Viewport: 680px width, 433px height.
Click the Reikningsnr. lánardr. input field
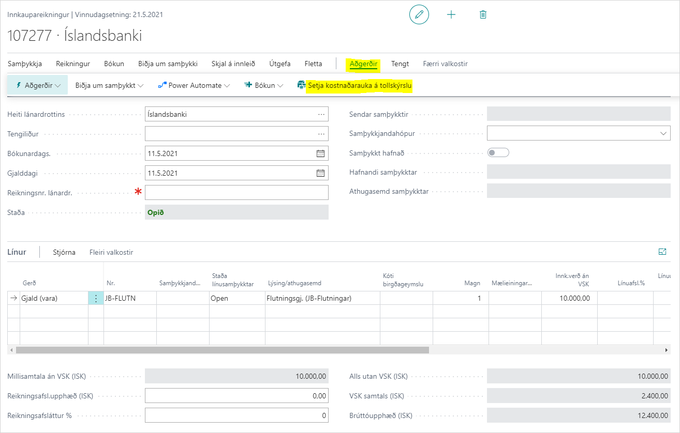236,193
